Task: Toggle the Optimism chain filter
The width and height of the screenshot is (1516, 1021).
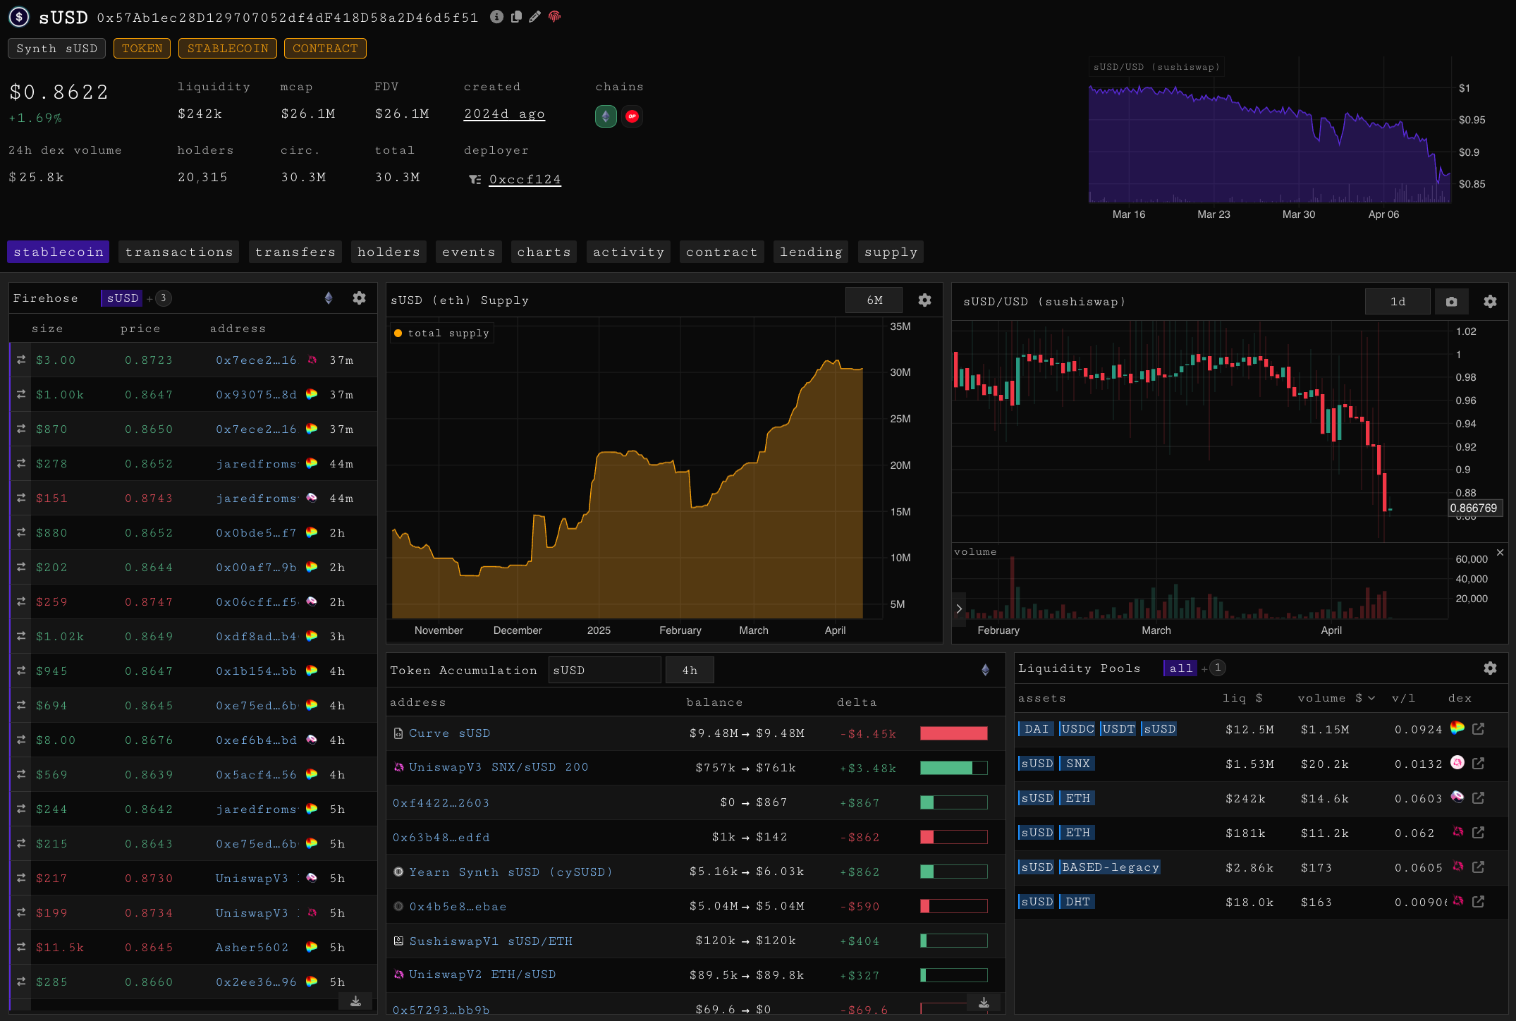Action: [632, 116]
